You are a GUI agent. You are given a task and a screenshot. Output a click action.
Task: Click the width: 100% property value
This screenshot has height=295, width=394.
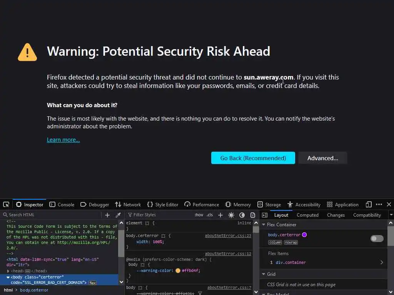coord(158,242)
